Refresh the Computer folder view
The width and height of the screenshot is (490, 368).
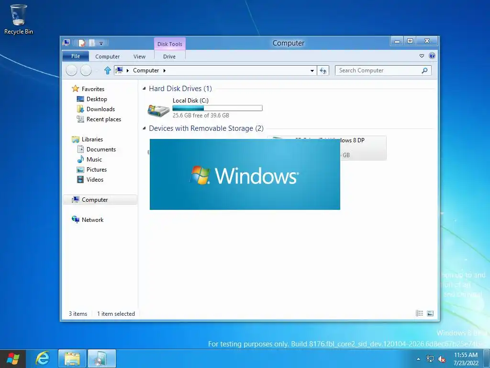tap(323, 71)
